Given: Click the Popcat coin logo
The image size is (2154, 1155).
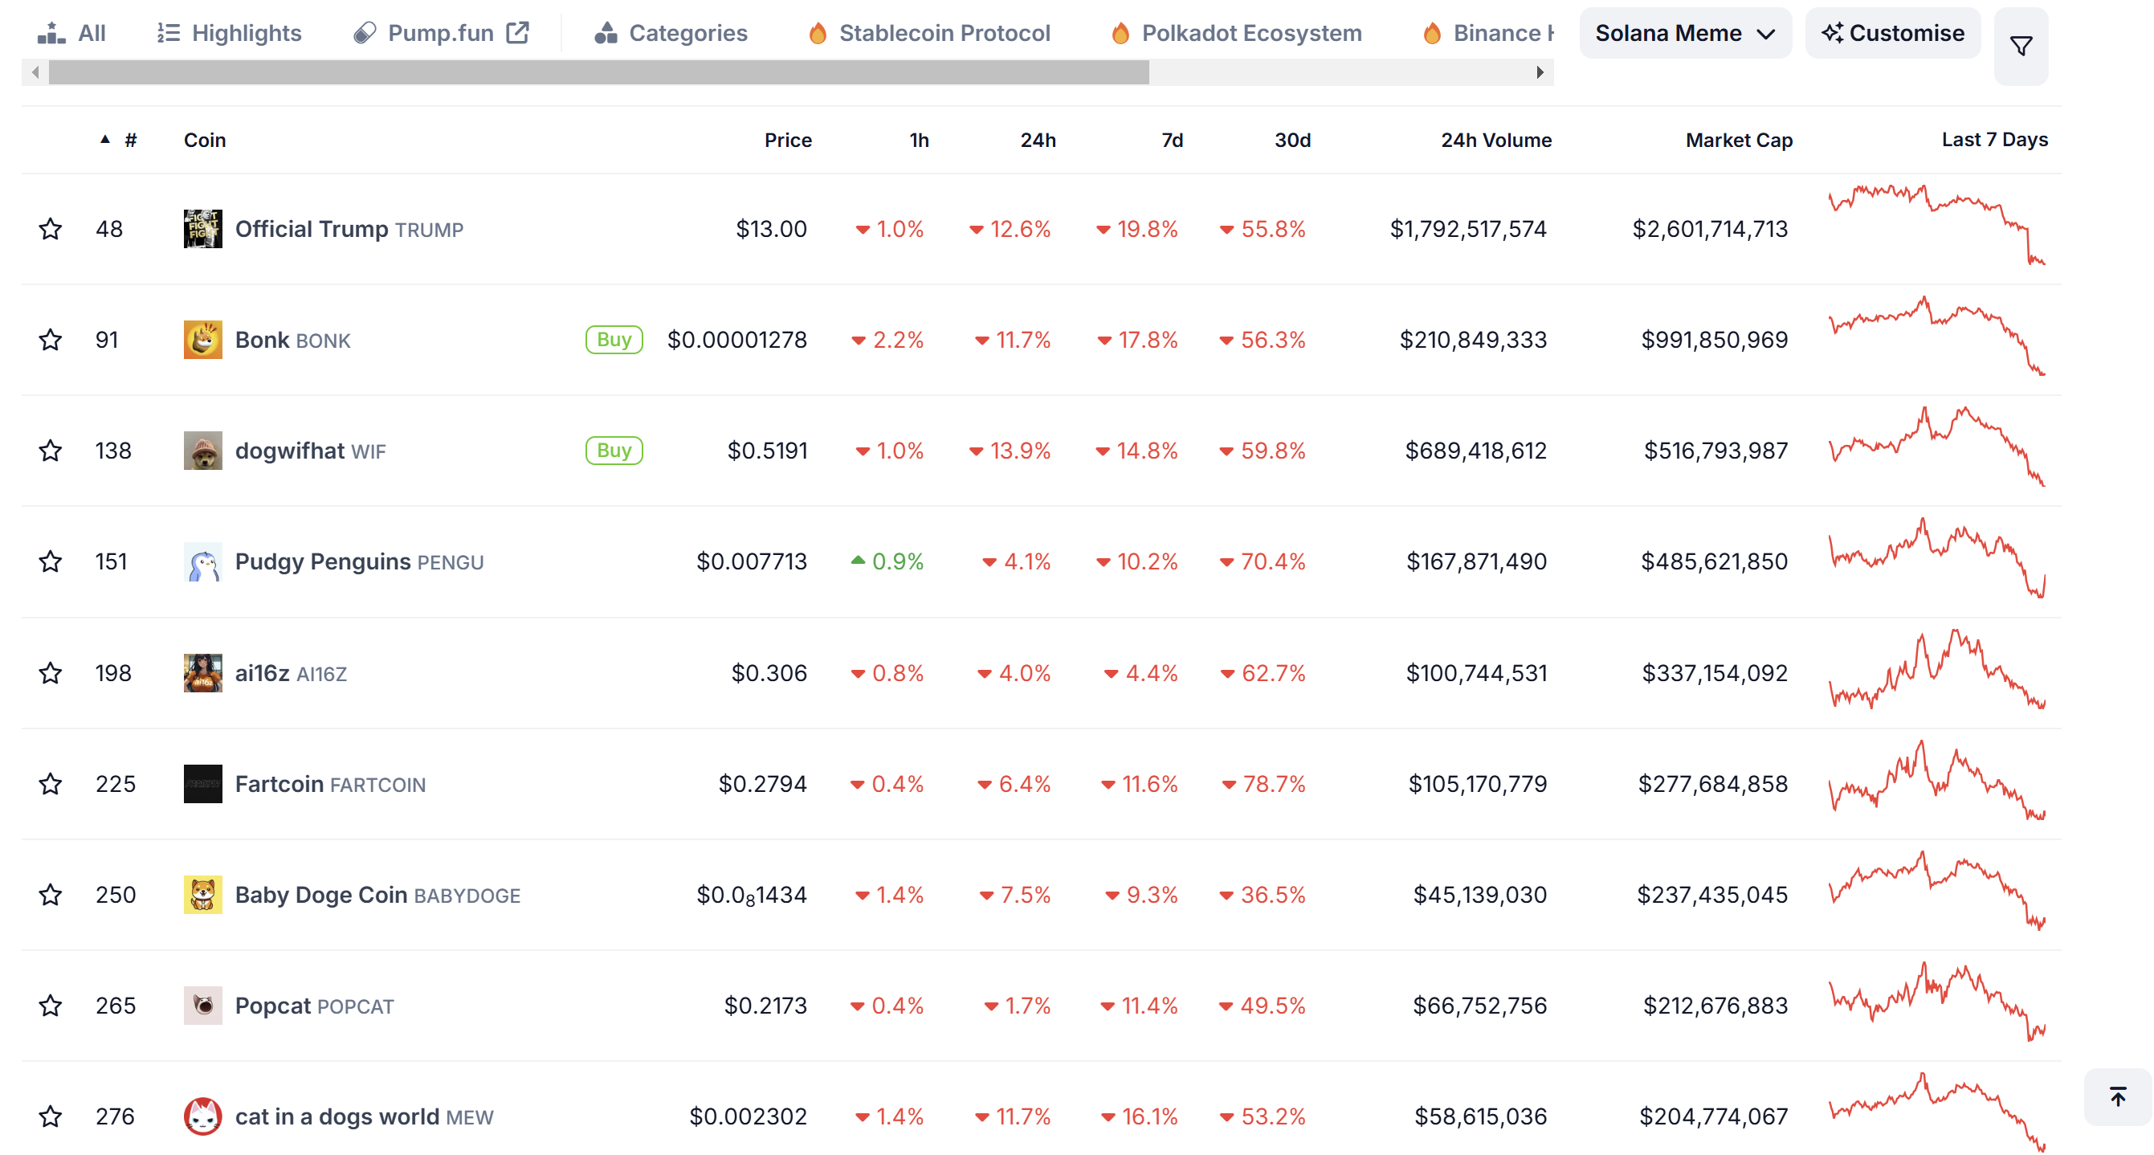Looking at the screenshot, I should click(x=202, y=1006).
